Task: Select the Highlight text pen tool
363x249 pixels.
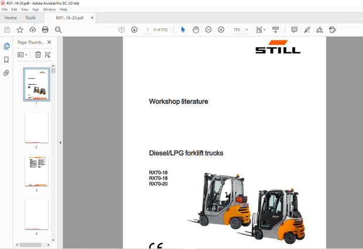Action: point(307,30)
